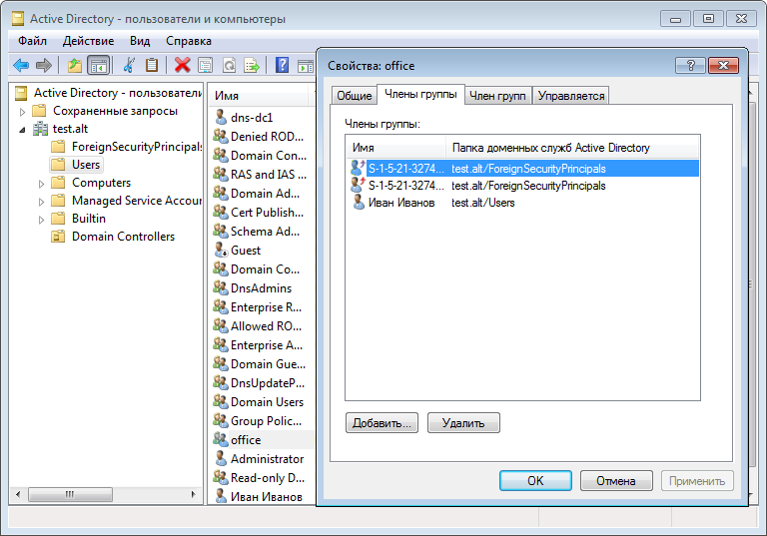Screen dimensions: 767x536
Task: Select the Члены группы tab
Action: click(420, 94)
